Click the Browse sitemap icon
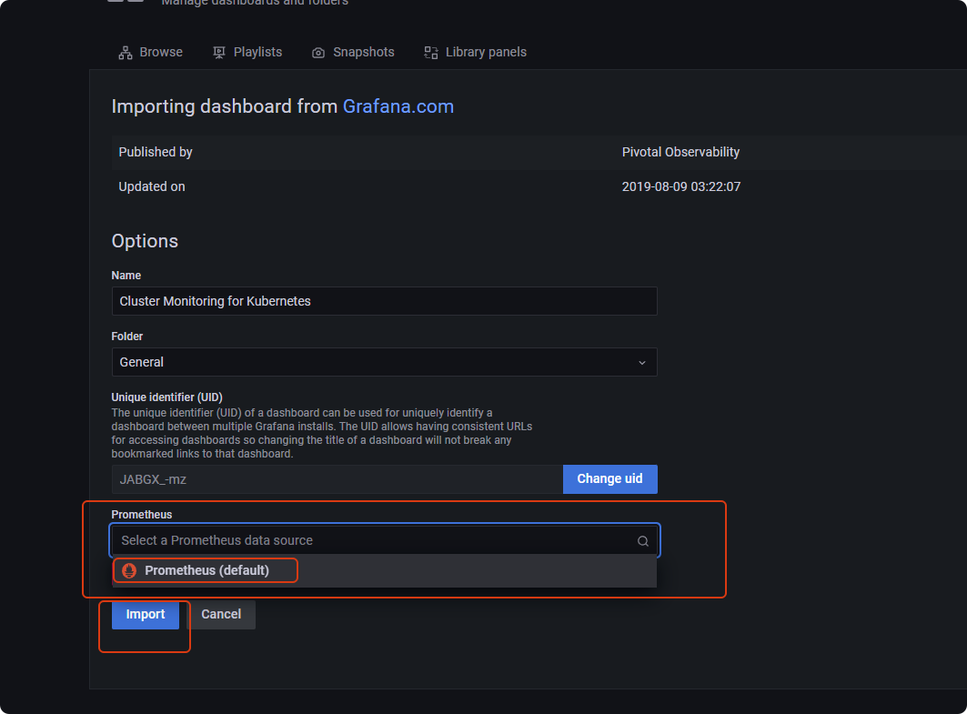 126,53
